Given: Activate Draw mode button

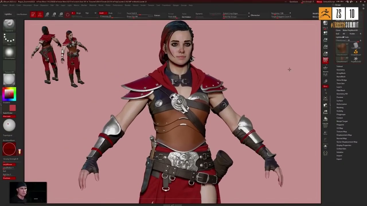Looking at the screenshot, I should [x=40, y=14].
